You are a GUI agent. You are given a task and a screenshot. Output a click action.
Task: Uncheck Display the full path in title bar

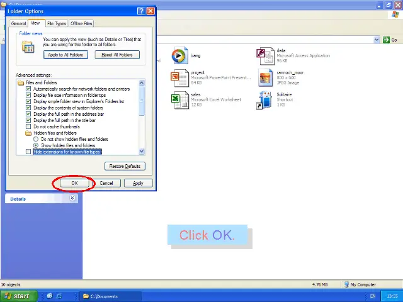pos(28,120)
